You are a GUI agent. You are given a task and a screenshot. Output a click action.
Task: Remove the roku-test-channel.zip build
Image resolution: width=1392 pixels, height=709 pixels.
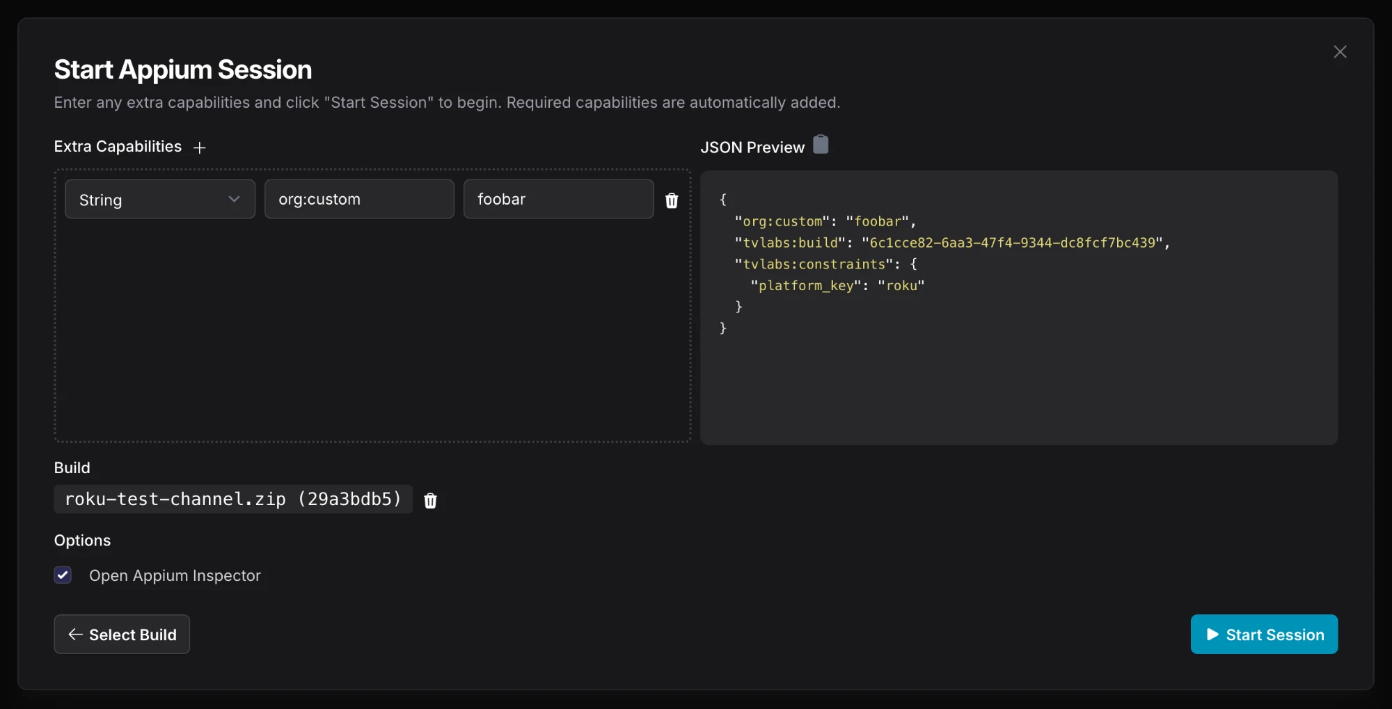click(x=431, y=500)
